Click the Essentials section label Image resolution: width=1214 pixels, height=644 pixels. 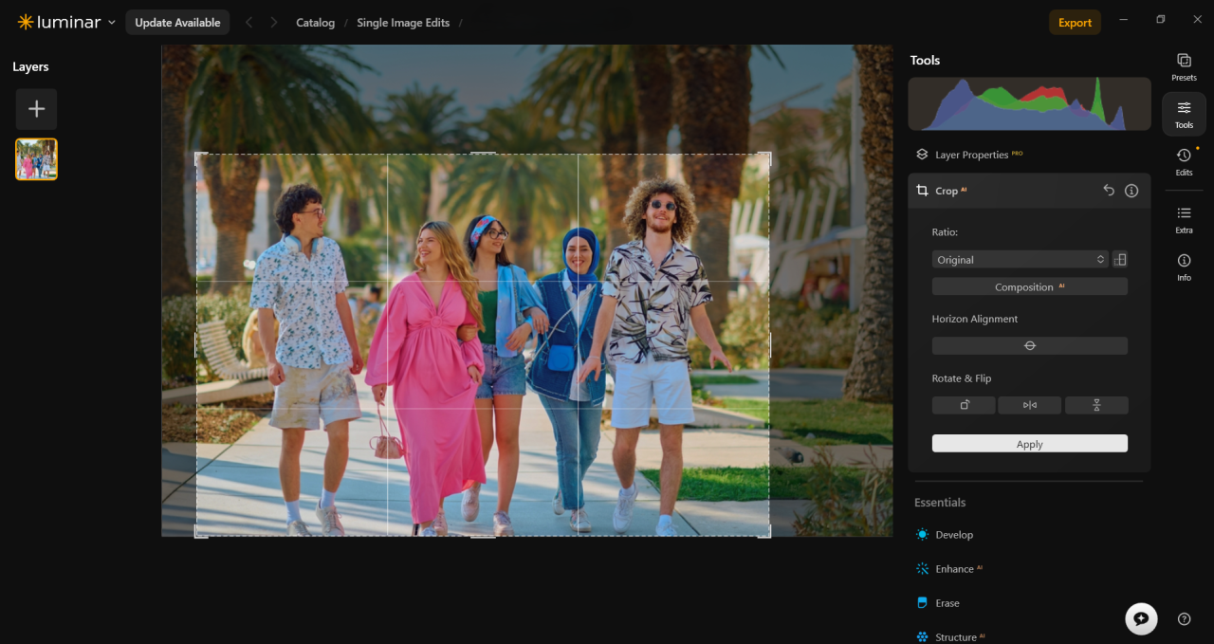pos(940,503)
